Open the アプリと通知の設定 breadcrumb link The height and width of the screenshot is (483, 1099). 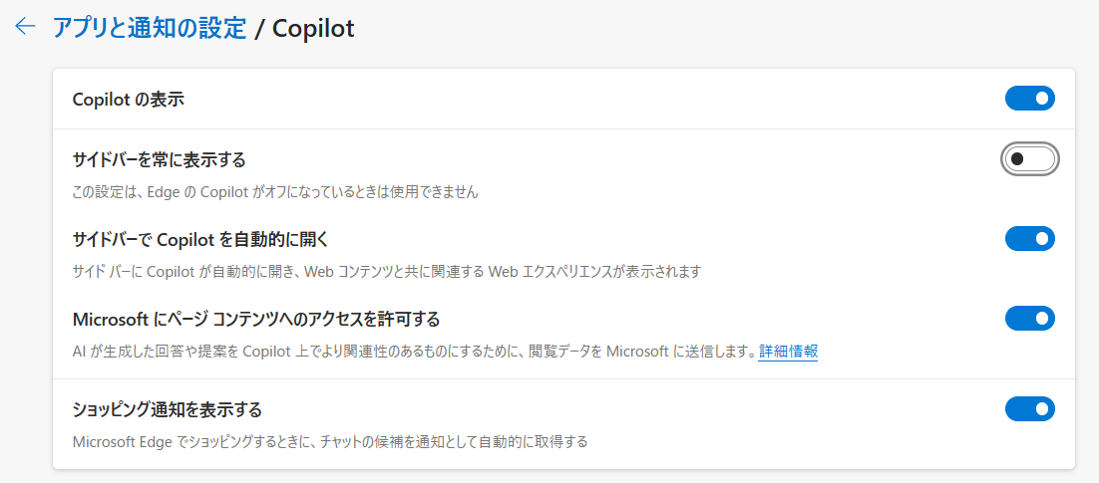point(150,28)
